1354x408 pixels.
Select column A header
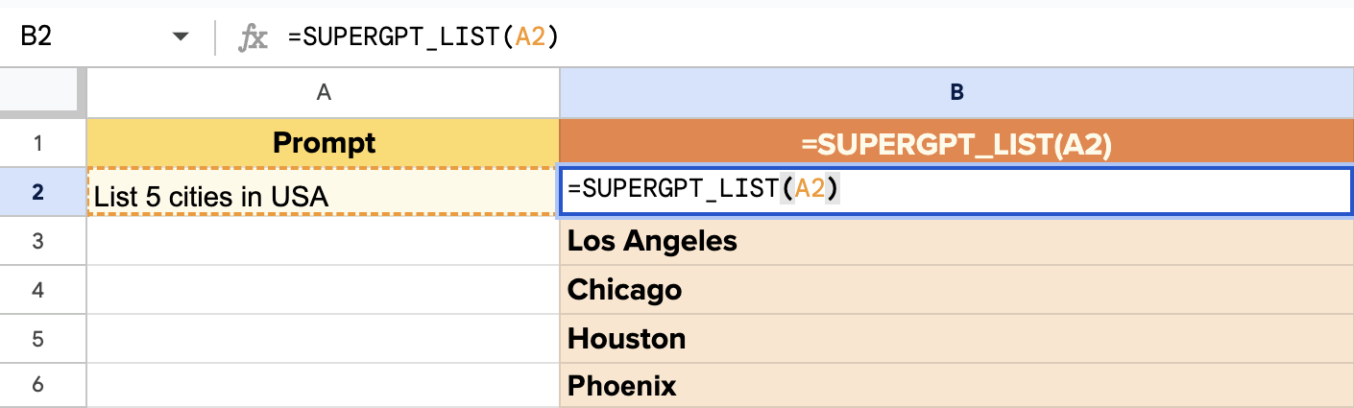pos(324,92)
